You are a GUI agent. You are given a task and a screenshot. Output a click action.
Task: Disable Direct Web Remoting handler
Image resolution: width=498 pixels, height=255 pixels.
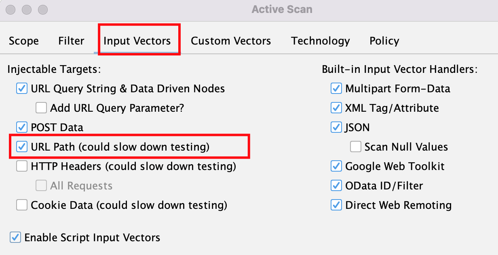(336, 205)
